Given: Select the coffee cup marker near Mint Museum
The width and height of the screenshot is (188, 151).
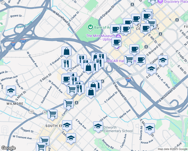Looking at the screenshot, I should pos(116,42).
